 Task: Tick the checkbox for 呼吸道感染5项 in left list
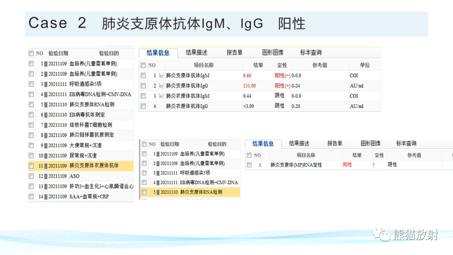pyautogui.click(x=31, y=84)
